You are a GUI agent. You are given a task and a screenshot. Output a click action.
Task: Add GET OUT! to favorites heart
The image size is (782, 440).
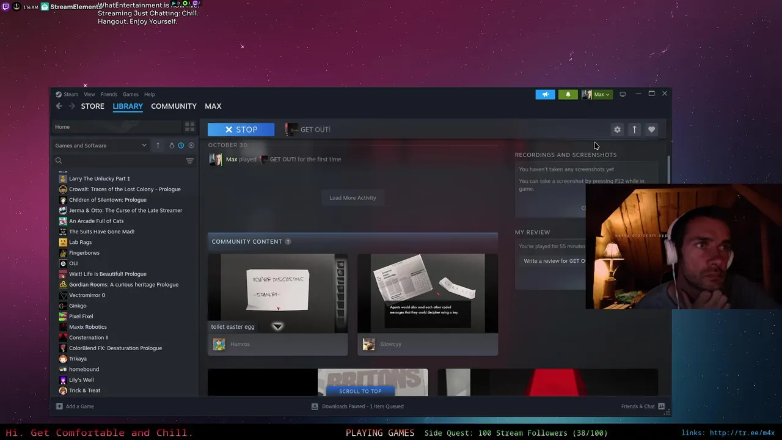coord(651,130)
